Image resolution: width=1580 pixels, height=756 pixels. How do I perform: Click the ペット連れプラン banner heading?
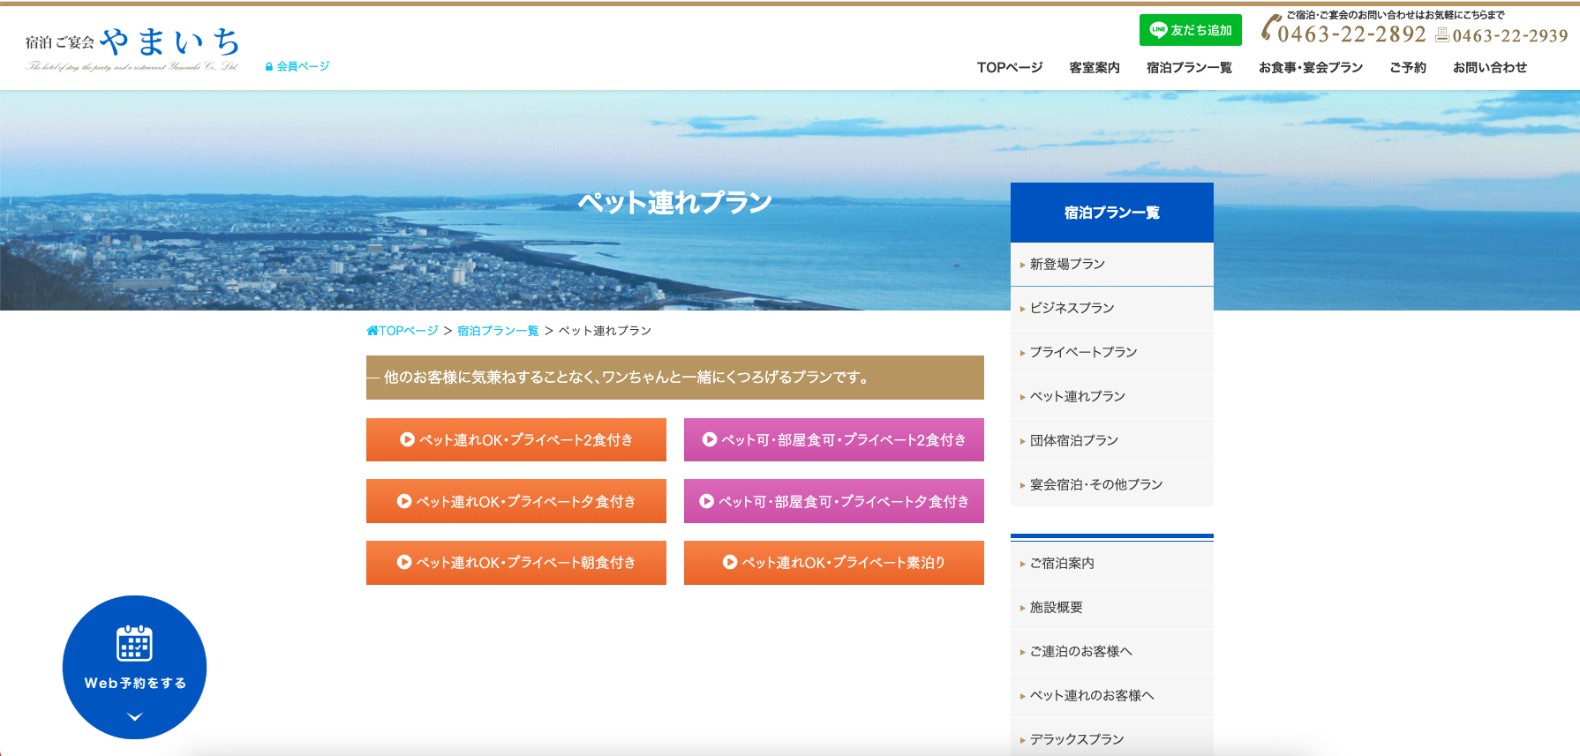coord(675,203)
